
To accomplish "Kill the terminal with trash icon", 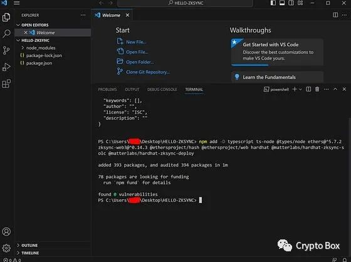I will pos(317,89).
